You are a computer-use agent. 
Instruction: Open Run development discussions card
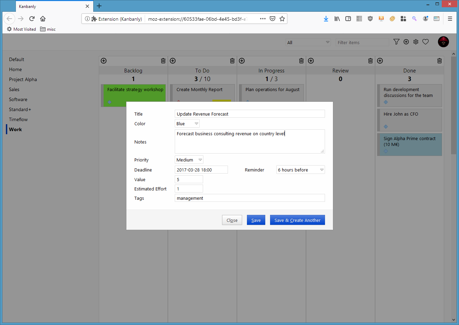coord(410,96)
